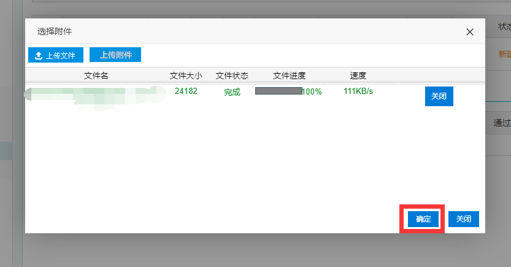The image size is (511, 267).
Task: Click the 速度 column header
Action: [358, 76]
